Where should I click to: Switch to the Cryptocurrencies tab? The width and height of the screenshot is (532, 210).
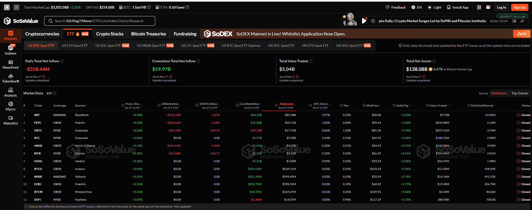(42, 34)
